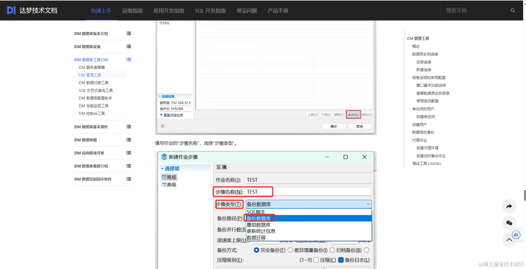Click the 达梦技术文档 logo icon
This screenshot has height=269, width=526.
(x=11, y=10)
